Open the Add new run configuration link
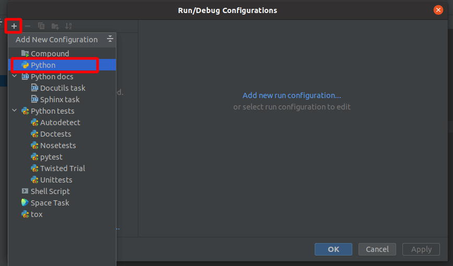 tap(292, 95)
